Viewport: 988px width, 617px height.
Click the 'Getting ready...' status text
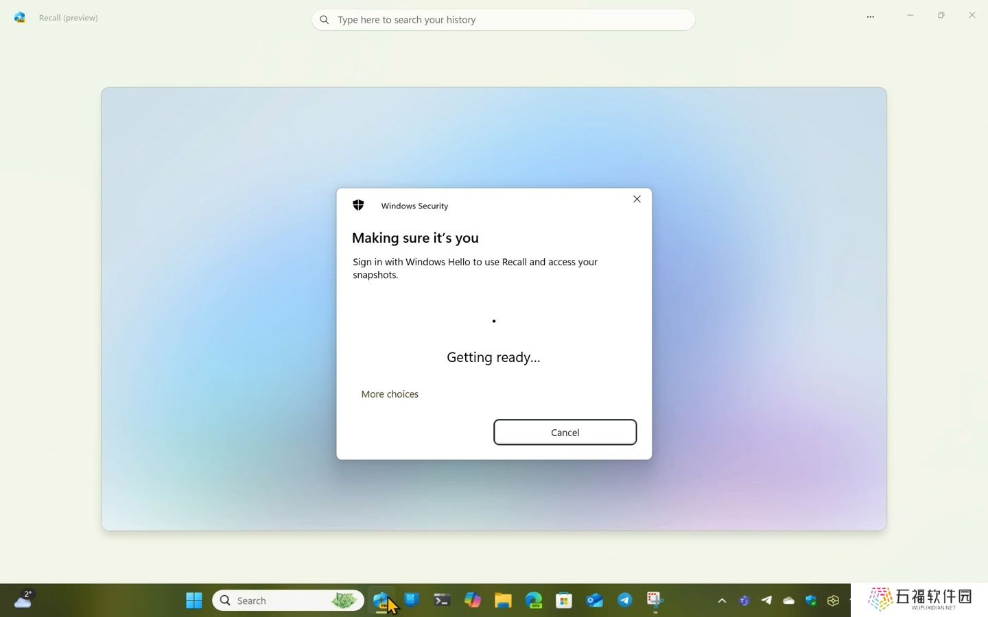click(x=493, y=357)
